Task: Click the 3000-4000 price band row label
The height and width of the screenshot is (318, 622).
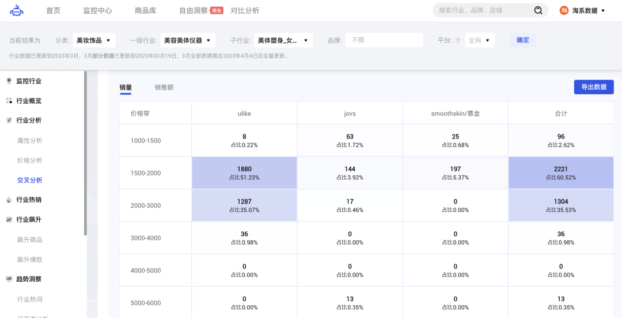Action: [146, 238]
